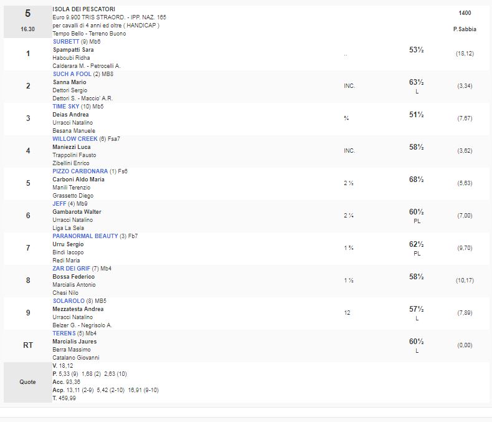Click jockey name Sanna Mario
Screen dimensions: 492x422
point(69,82)
